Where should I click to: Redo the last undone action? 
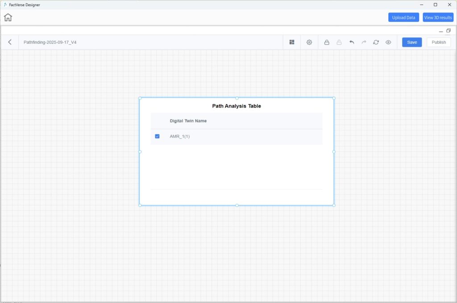(364, 42)
